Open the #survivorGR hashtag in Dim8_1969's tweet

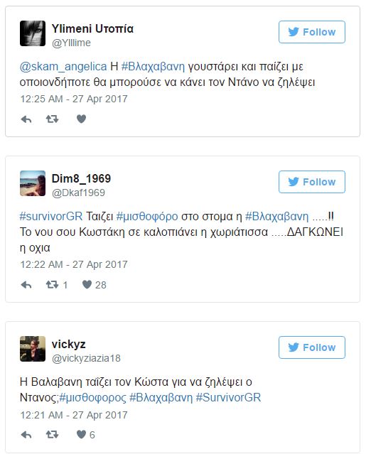coord(51,217)
